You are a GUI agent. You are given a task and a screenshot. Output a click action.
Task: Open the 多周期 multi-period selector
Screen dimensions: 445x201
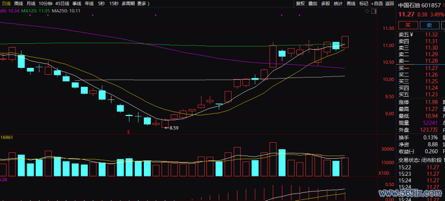coord(127,4)
